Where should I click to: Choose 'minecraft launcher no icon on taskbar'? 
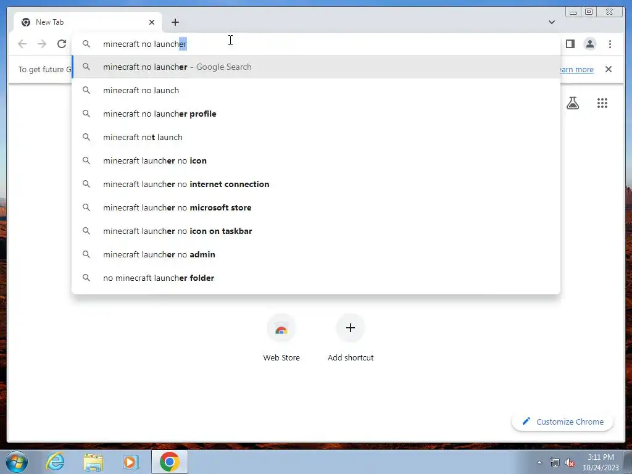click(316, 231)
